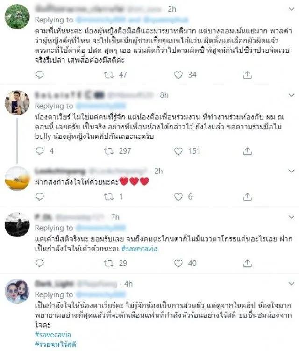The image size is (299, 351).
Task: Reply to the tweet with 4 comments
Action: [x=40, y=151]
